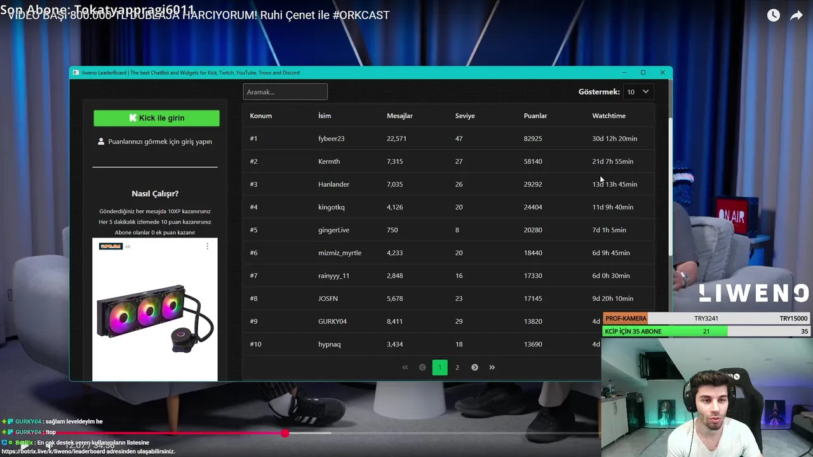Click the PROF-KAMERA donation goal bar

(708, 319)
